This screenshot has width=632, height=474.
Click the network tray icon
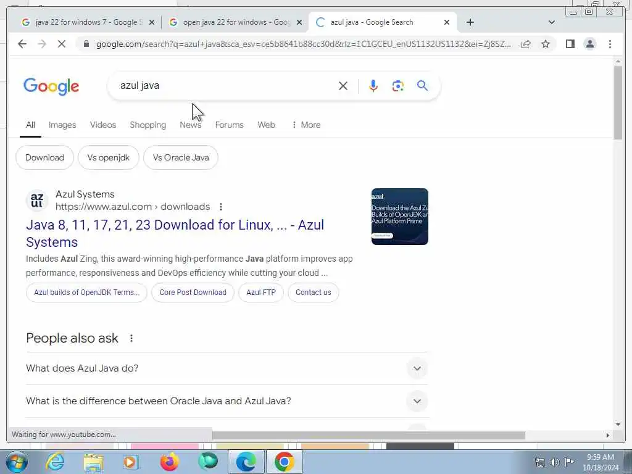coord(539,462)
